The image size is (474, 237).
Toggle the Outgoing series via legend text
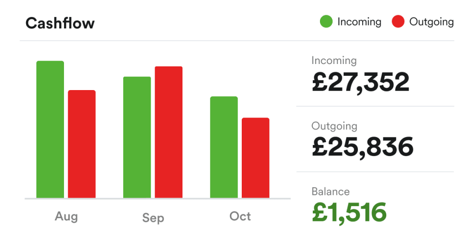pos(431,22)
